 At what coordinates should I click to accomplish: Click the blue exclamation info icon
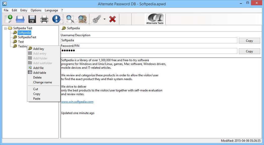click(x=56, y=19)
